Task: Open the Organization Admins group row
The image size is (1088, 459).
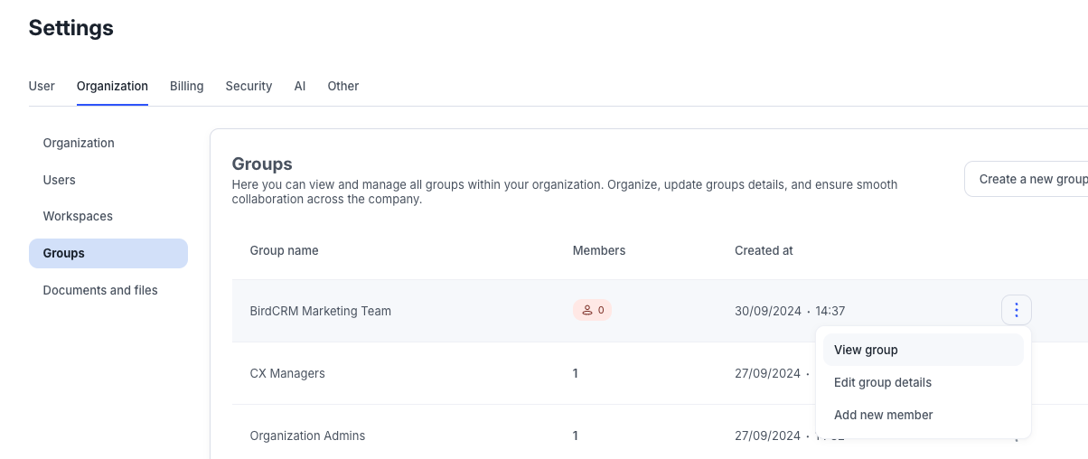Action: pyautogui.click(x=307, y=436)
